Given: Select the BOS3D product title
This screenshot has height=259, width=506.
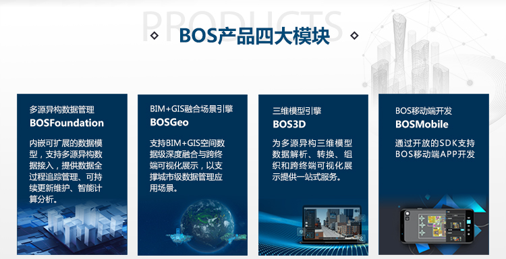Looking at the screenshot, I should pos(289,124).
